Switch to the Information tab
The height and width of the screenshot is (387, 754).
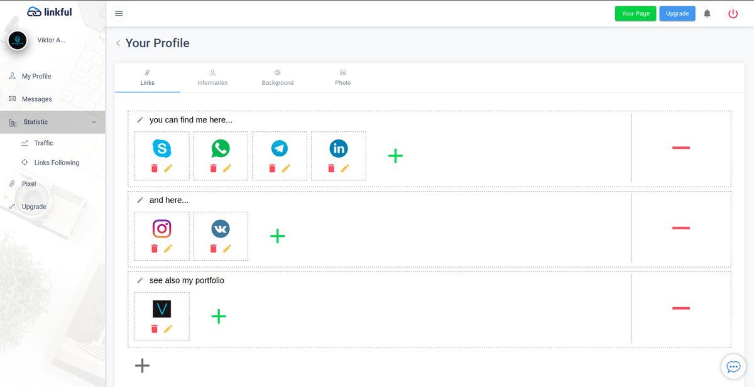coord(212,78)
